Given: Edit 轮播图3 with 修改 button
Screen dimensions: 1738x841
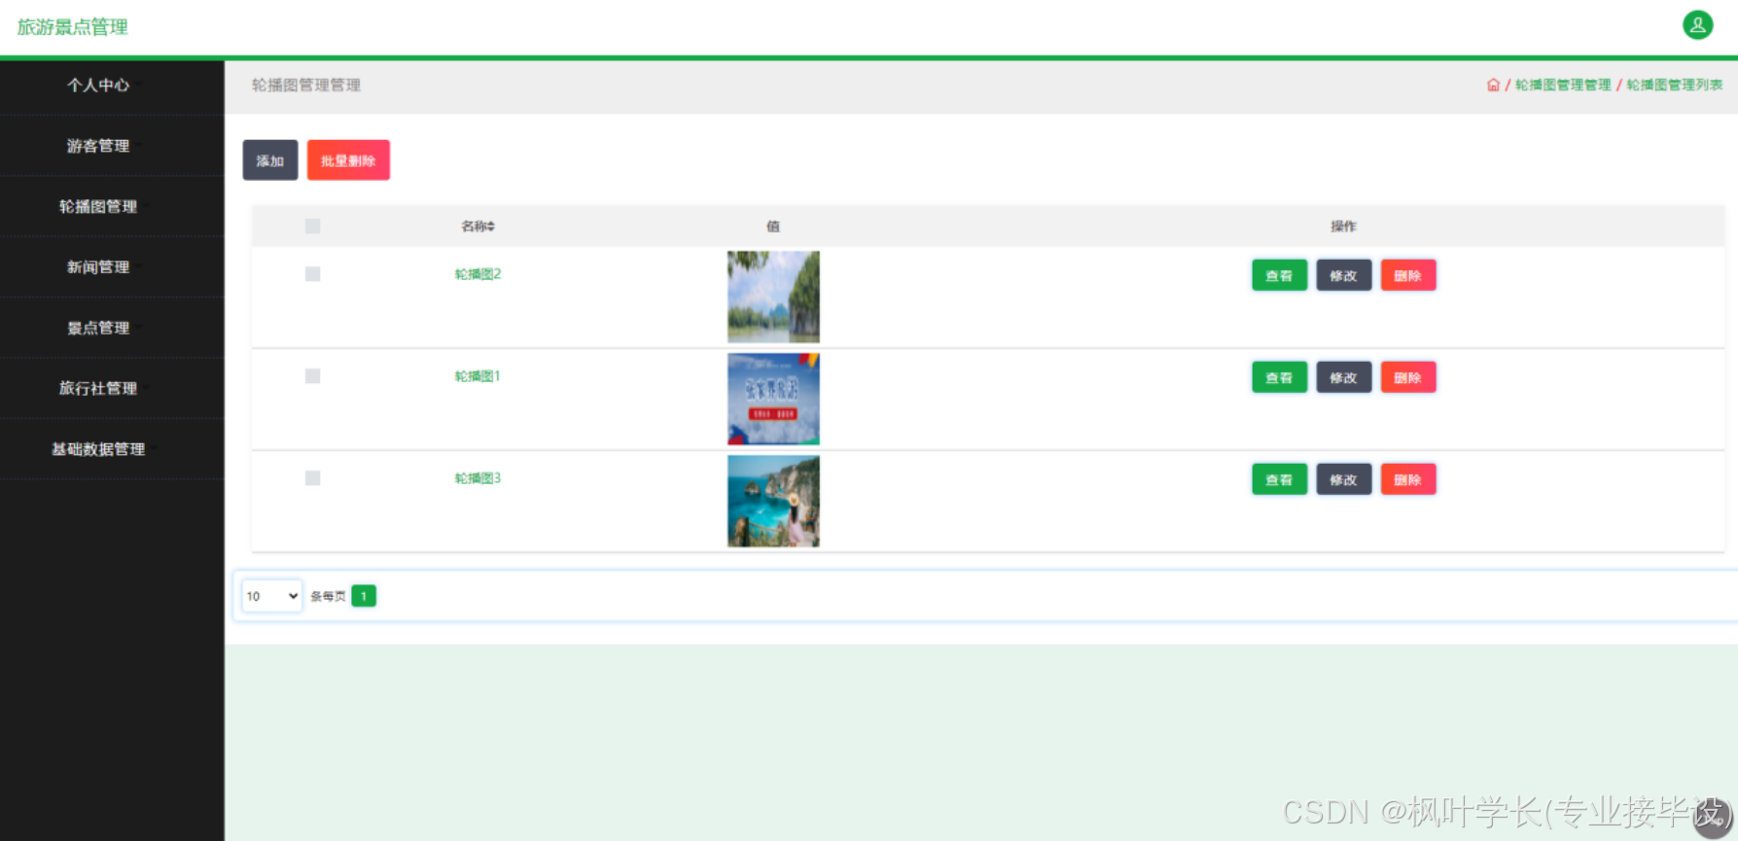Looking at the screenshot, I should [x=1343, y=479].
